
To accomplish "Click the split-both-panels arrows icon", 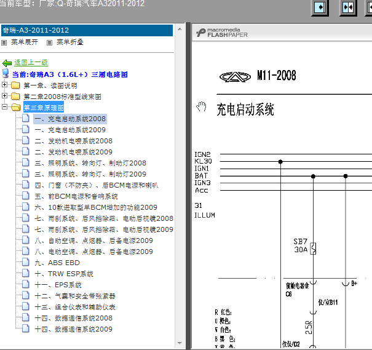I will coord(348,7).
